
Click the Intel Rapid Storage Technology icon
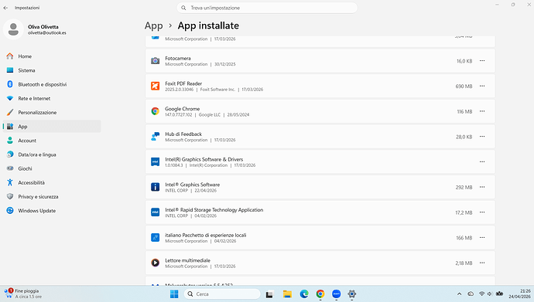(x=156, y=212)
